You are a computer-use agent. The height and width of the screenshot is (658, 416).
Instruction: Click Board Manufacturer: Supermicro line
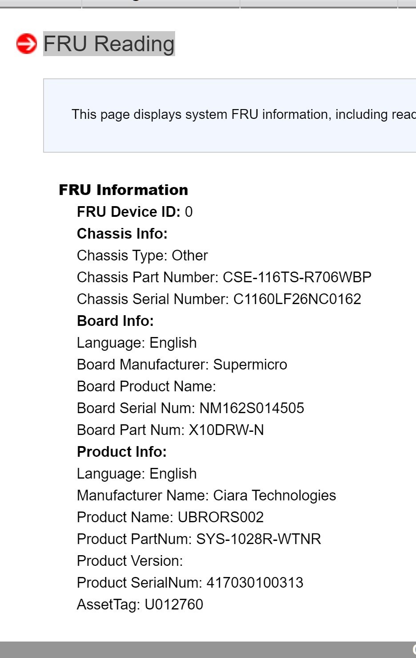pyautogui.click(x=182, y=364)
